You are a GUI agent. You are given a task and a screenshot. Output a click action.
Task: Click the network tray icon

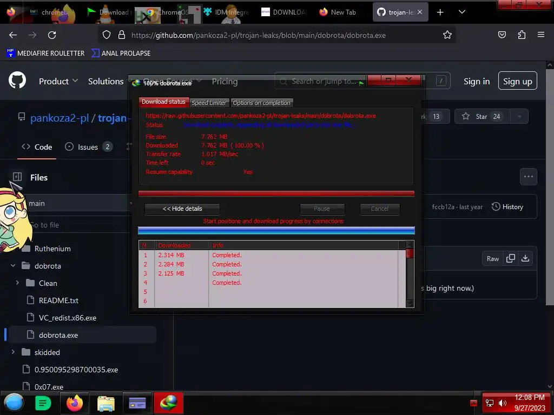point(489,403)
